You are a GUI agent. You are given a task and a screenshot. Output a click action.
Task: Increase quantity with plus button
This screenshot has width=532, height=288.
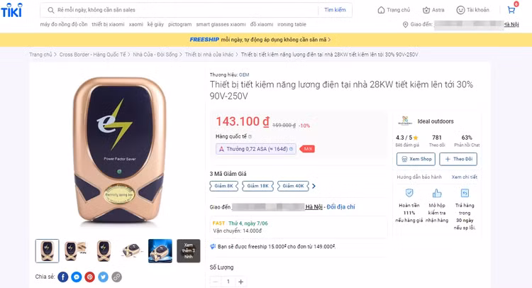pos(241,282)
